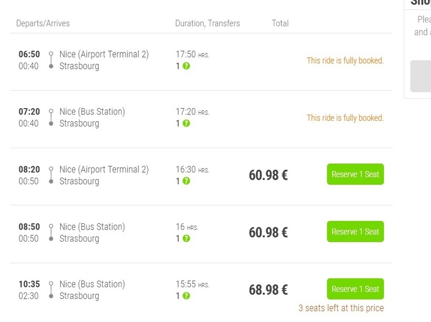This screenshot has height=322, width=431.
Task: Click transfer info icon for 07:20 ride
Action: (186, 123)
